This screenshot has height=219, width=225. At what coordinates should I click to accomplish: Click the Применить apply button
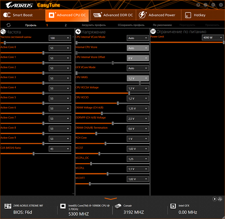(x=212, y=25)
